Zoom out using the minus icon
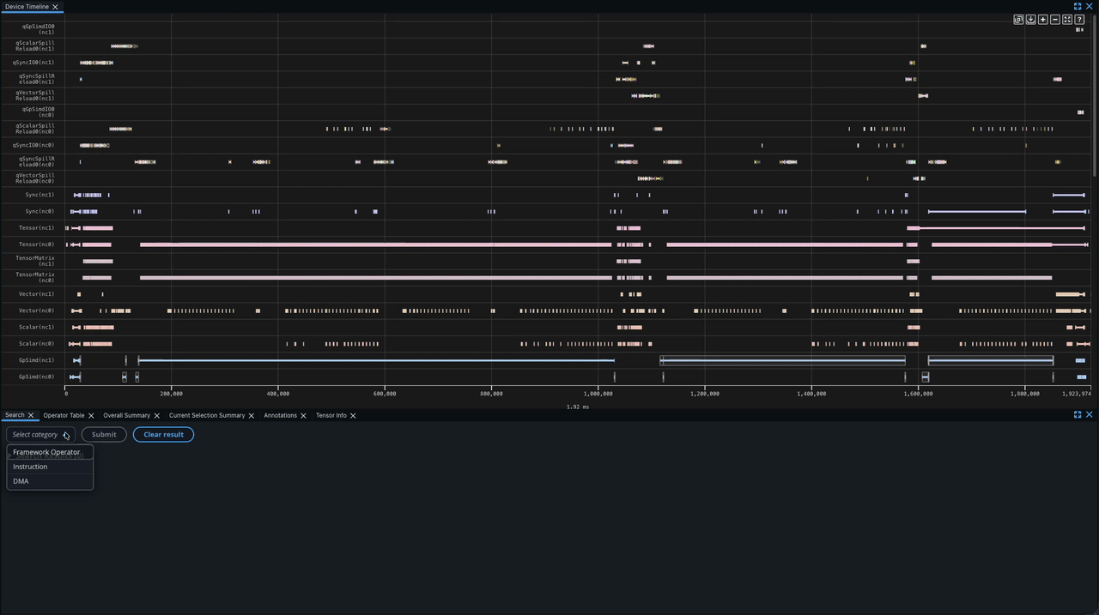This screenshot has width=1099, height=615. coord(1055,20)
